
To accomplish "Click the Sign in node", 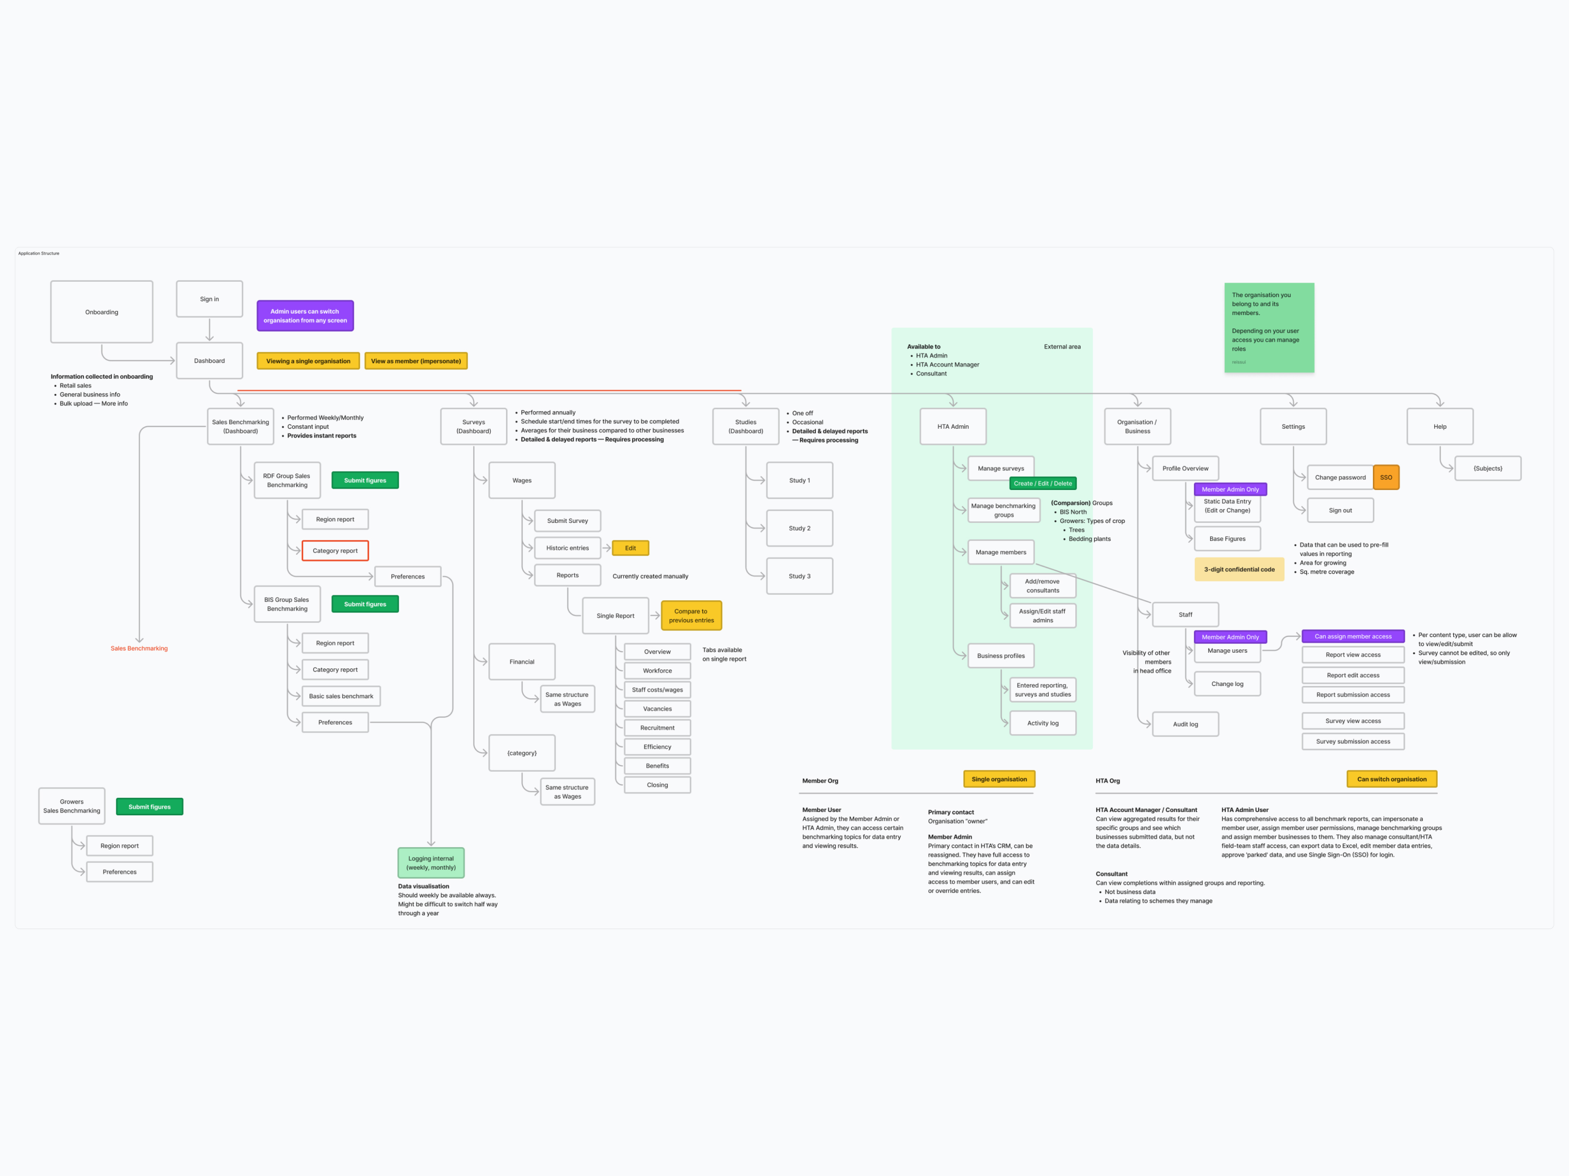I will click(x=209, y=299).
